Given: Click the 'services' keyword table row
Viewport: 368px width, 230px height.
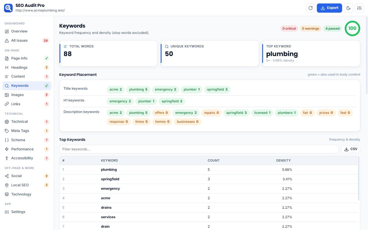Looking at the screenshot, I should (208, 217).
